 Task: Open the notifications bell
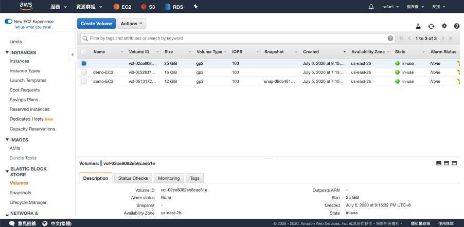point(371,7)
